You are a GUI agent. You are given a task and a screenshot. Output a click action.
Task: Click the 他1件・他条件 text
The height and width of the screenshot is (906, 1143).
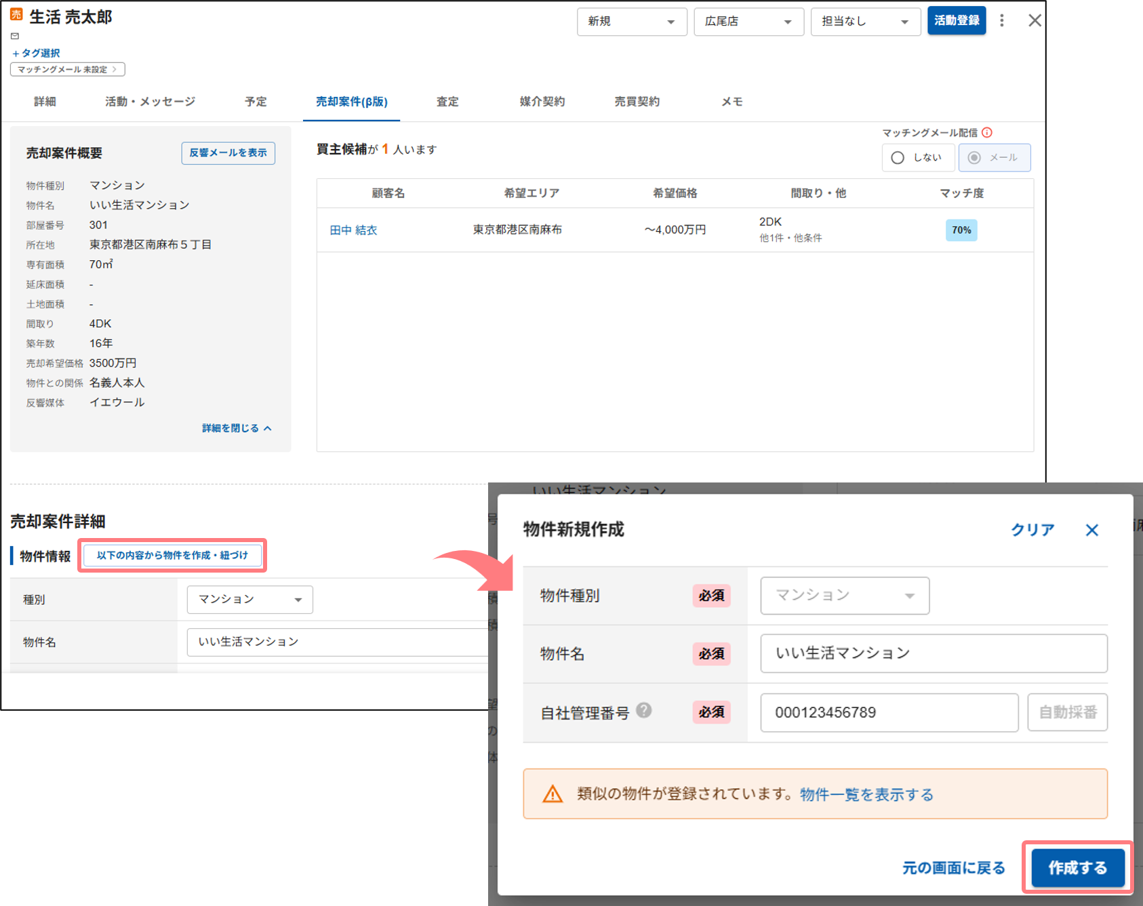(x=790, y=238)
